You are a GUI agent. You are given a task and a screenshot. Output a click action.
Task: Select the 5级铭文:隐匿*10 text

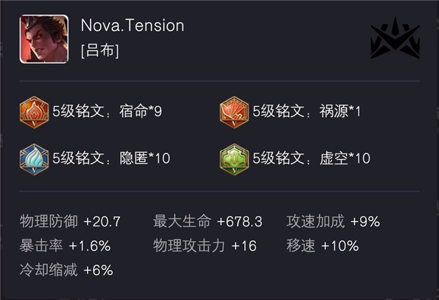tap(111, 158)
